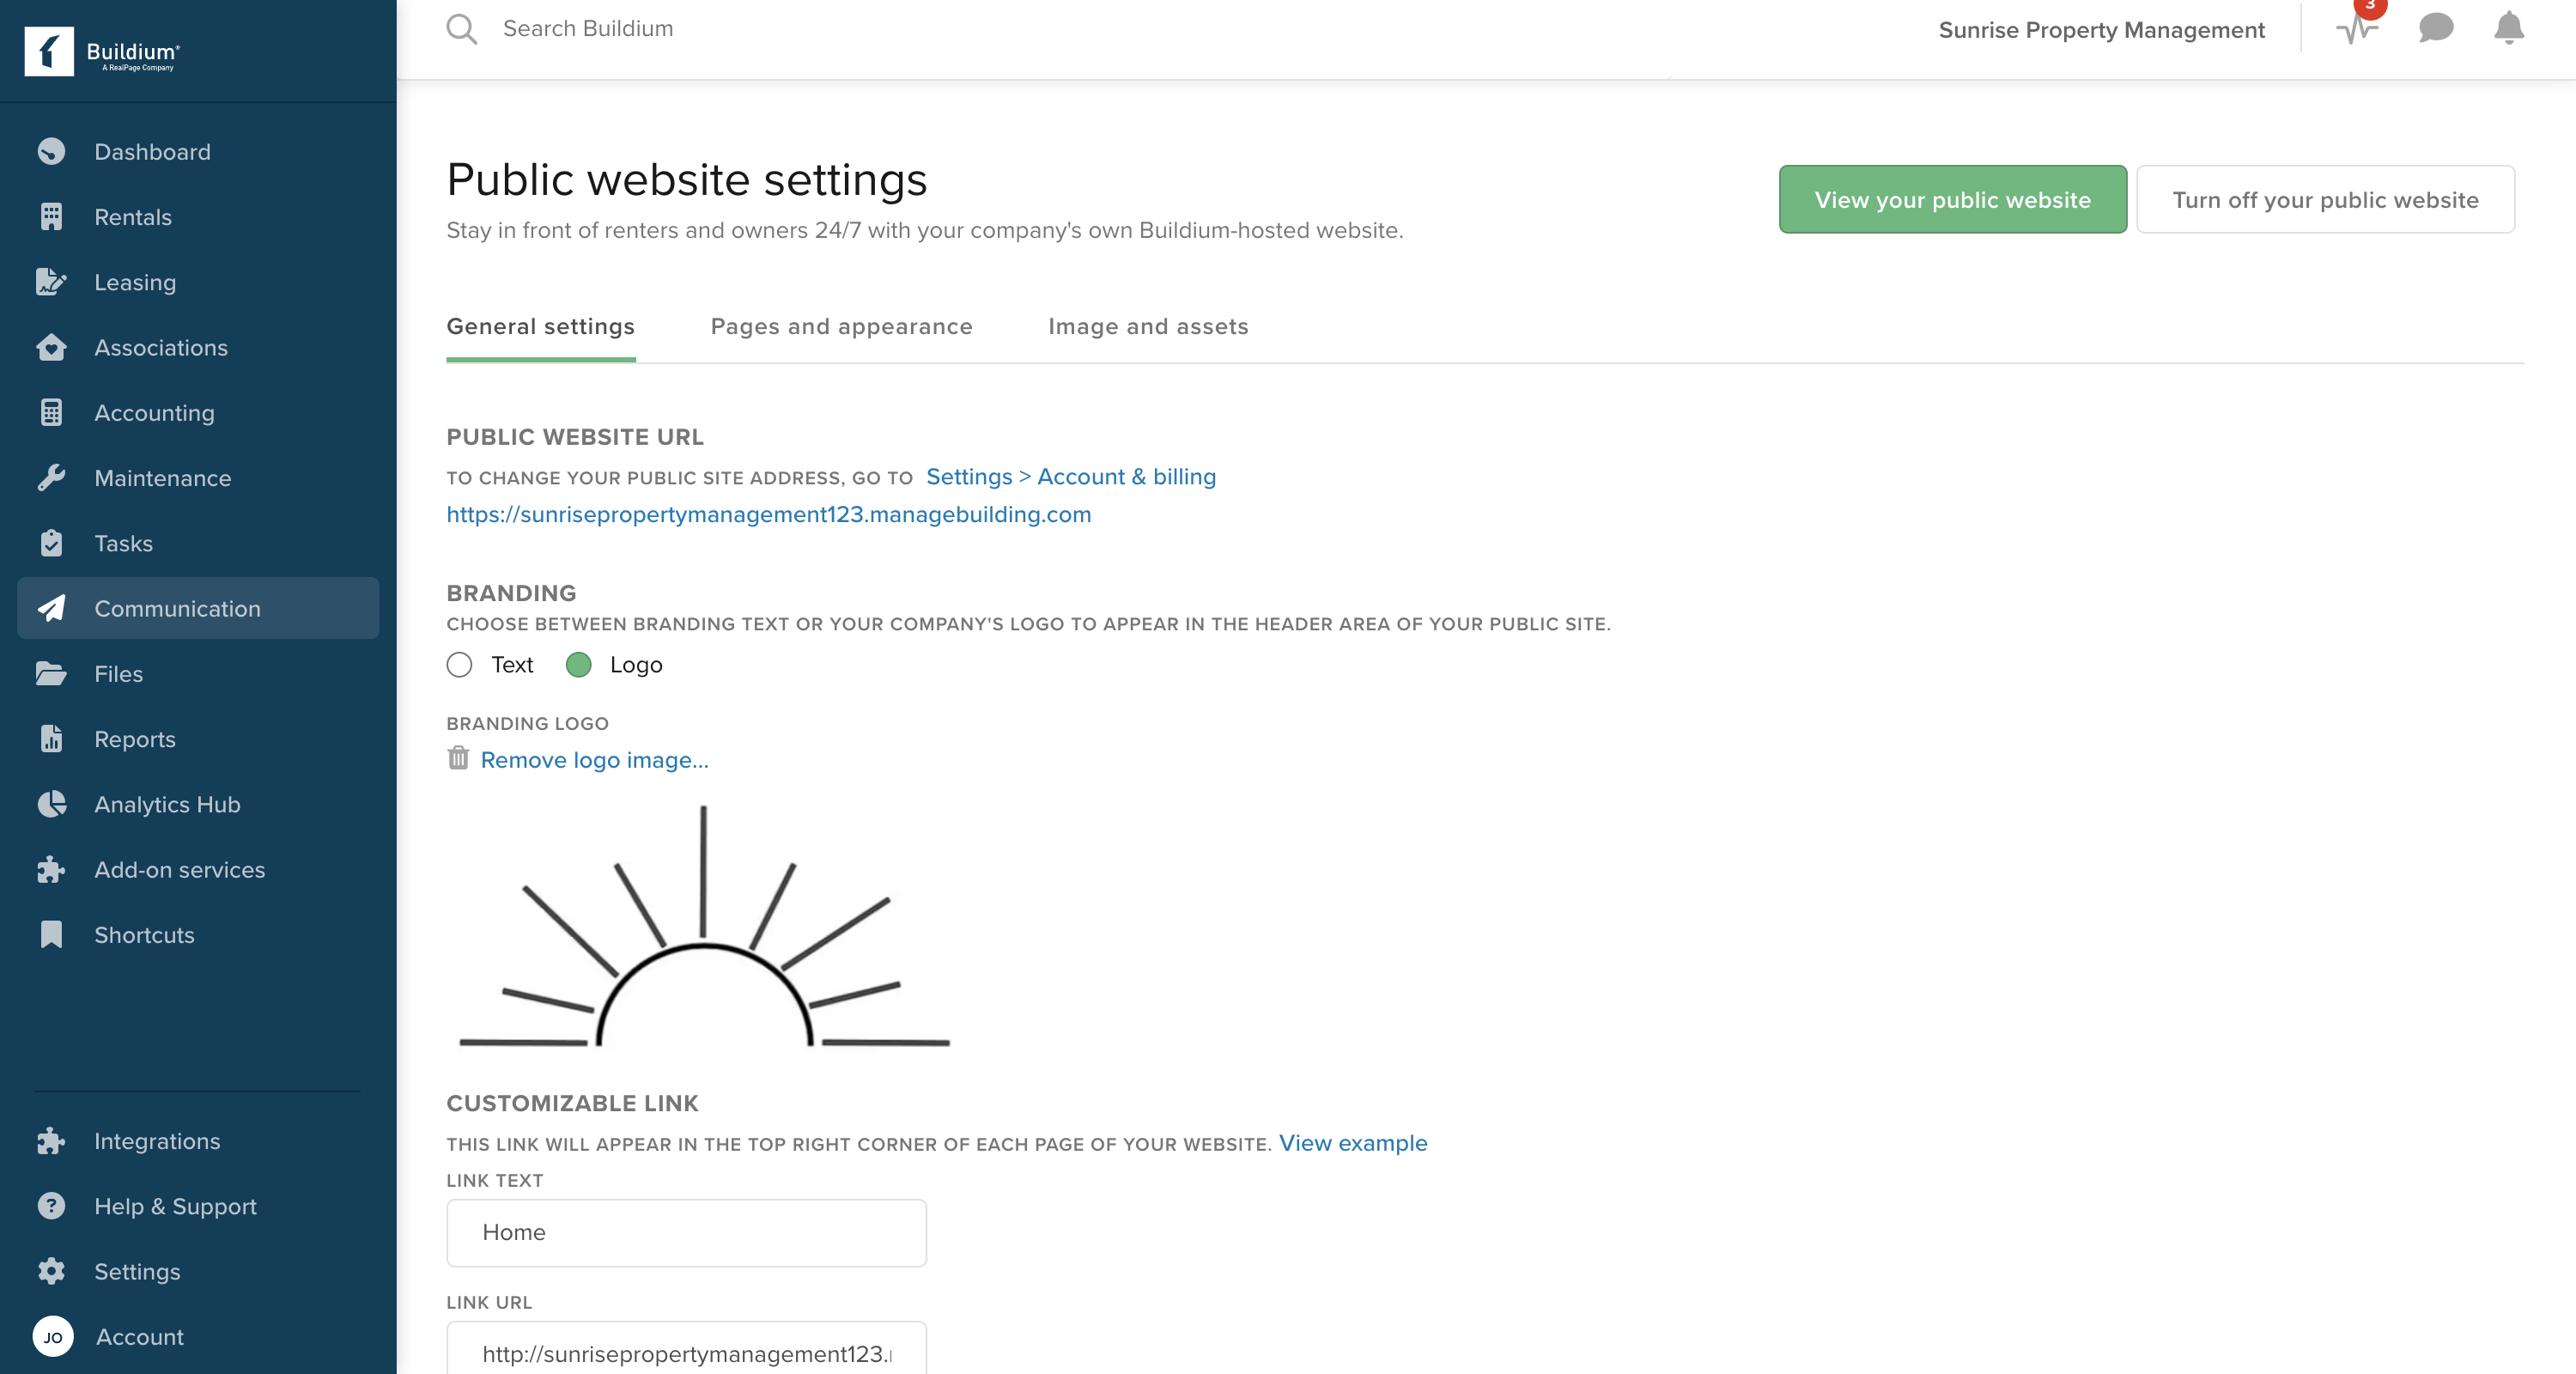Click the search magnifier icon

(x=461, y=29)
